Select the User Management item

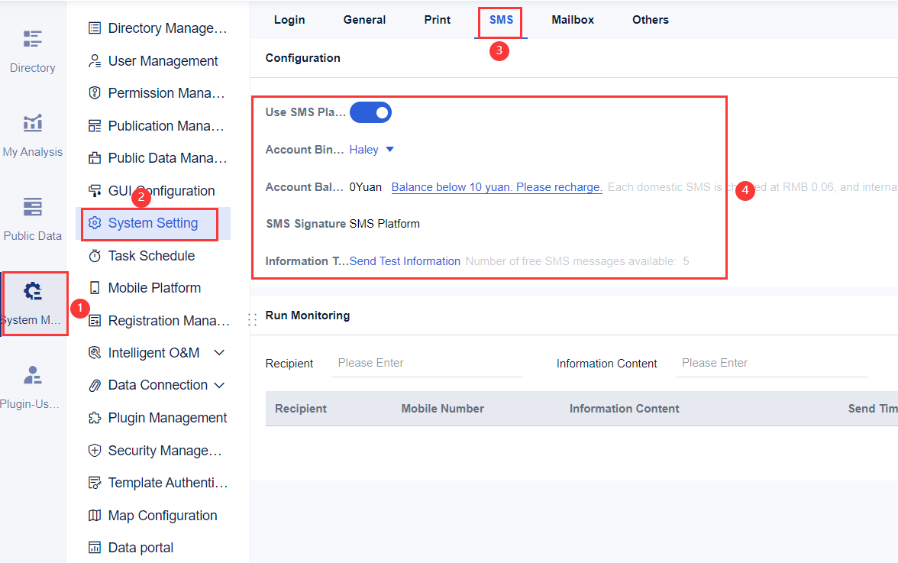click(161, 60)
